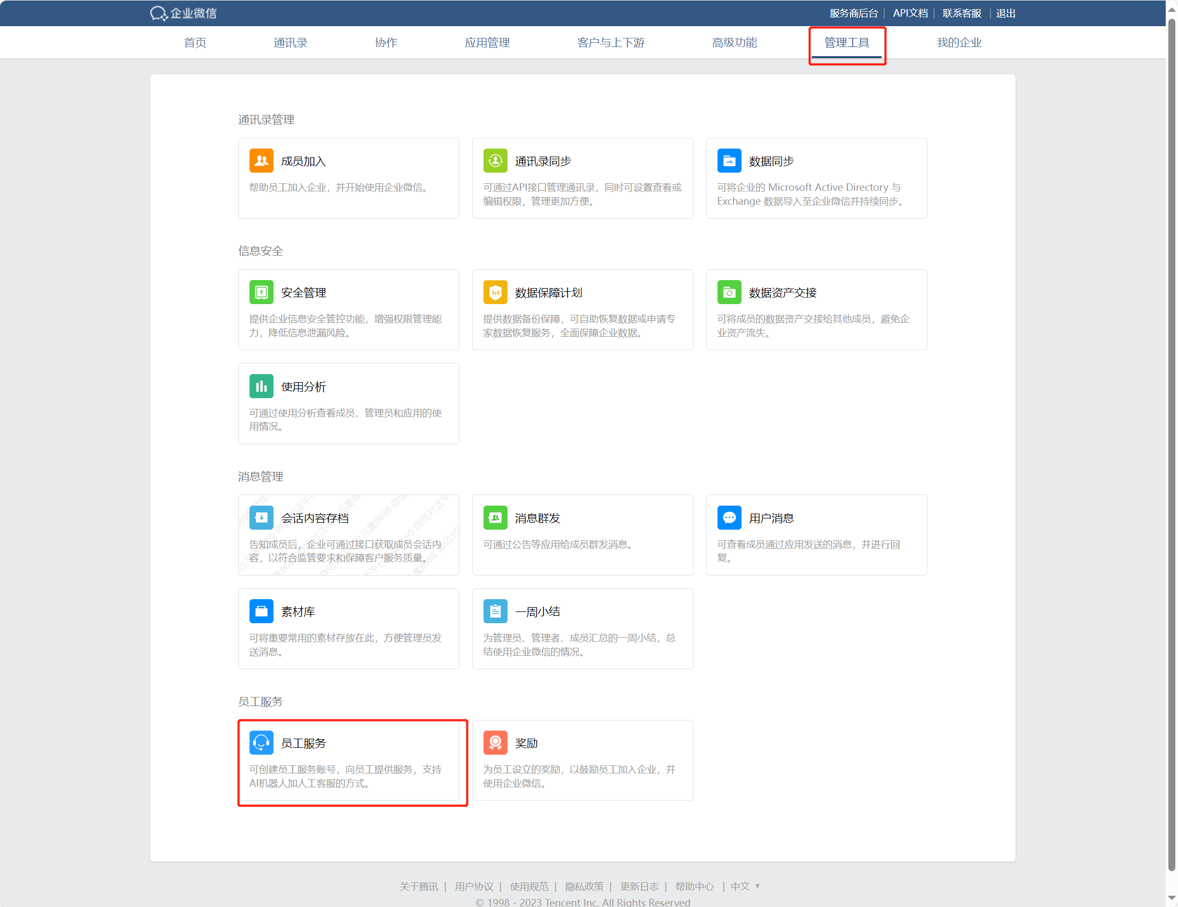The image size is (1178, 907).
Task: Open the 帮助中心 footer link
Action: (694, 887)
